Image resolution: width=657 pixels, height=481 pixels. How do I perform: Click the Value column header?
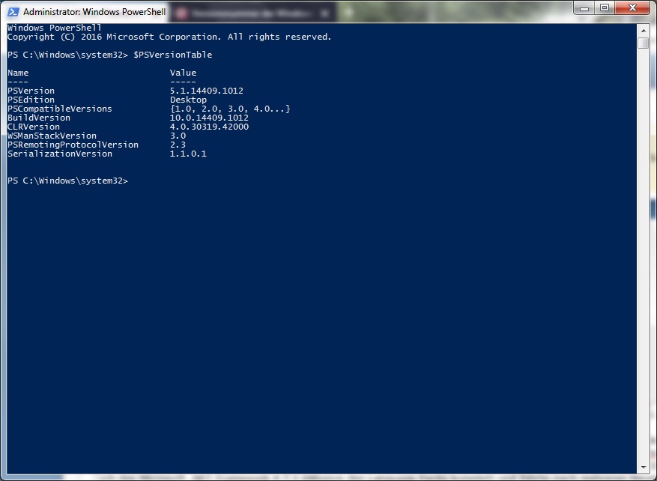tap(183, 73)
